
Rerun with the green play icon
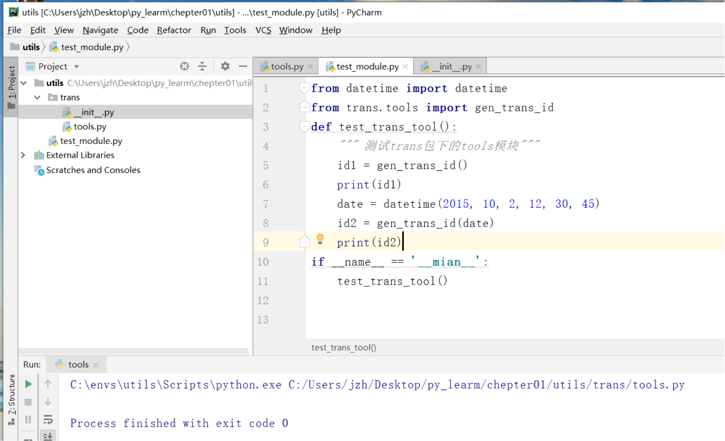(28, 384)
